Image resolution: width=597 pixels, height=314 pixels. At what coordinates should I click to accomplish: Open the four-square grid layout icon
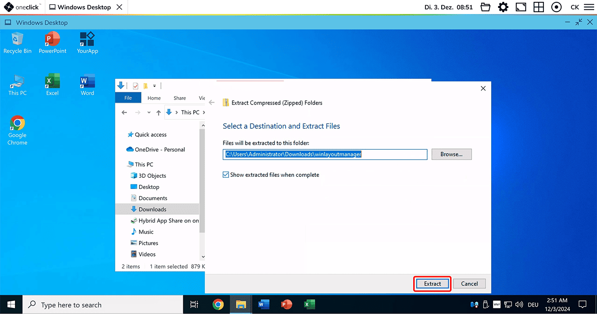tap(539, 7)
